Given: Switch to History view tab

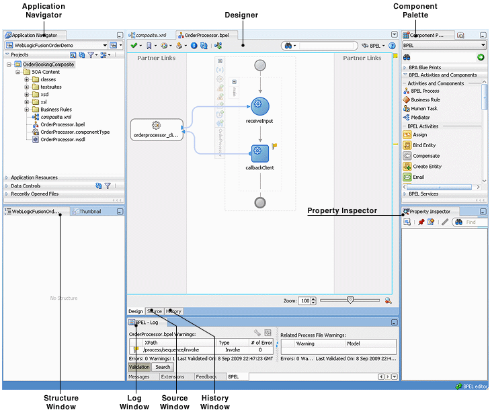Looking at the screenshot, I should tap(173, 312).
